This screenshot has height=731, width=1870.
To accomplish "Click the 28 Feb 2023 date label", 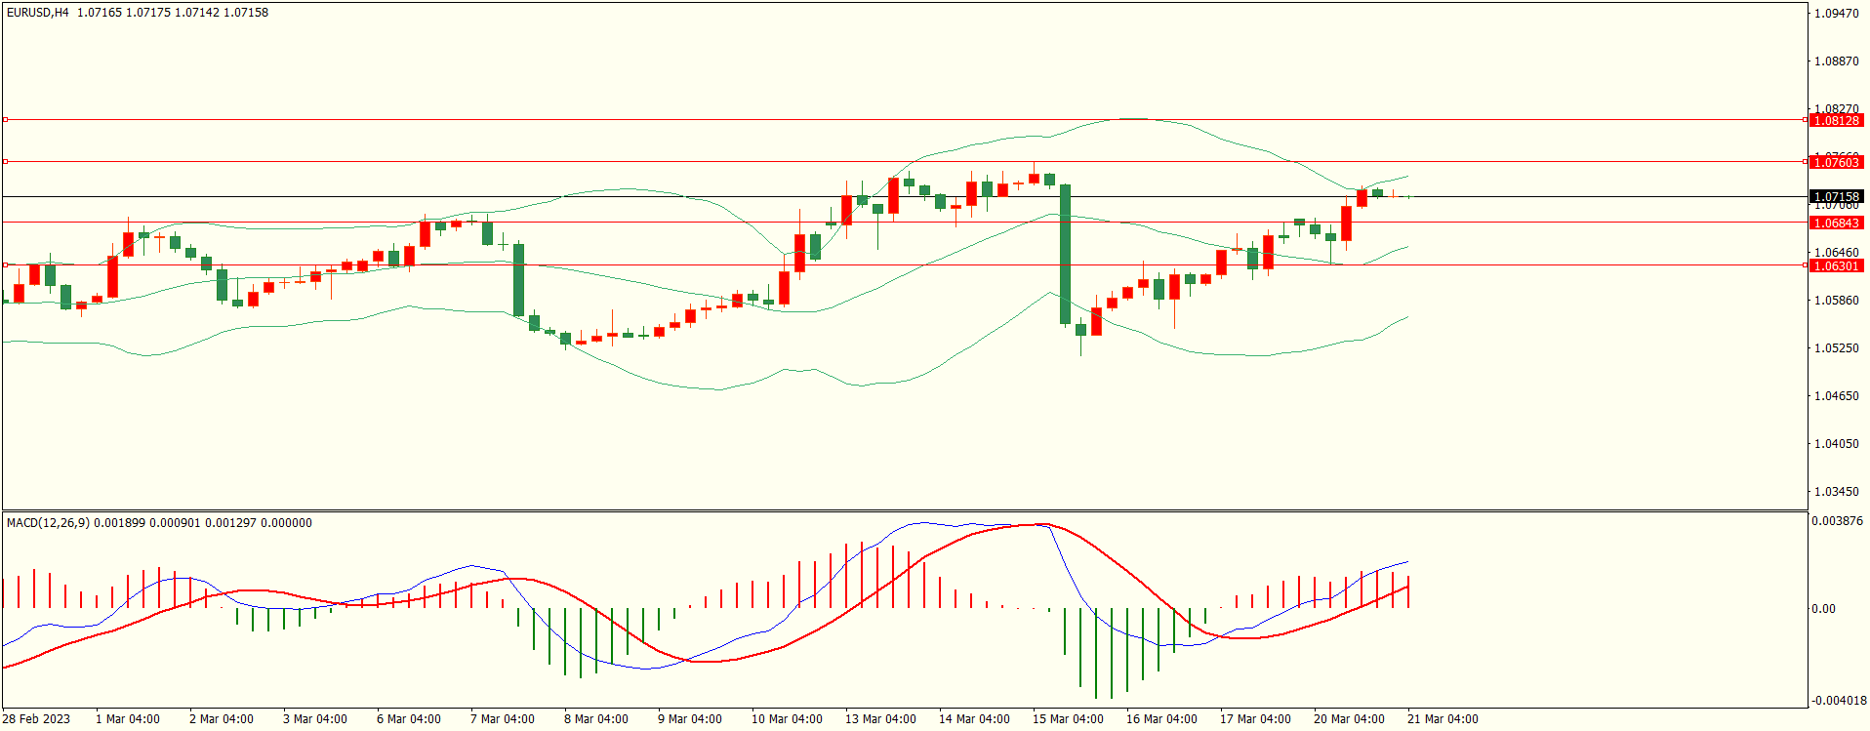I will 36,719.
